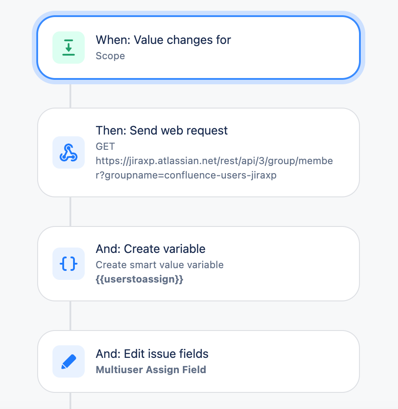Image resolution: width=398 pixels, height=409 pixels.
Task: Click the webhook icon for Send web request
Action: coord(69,152)
